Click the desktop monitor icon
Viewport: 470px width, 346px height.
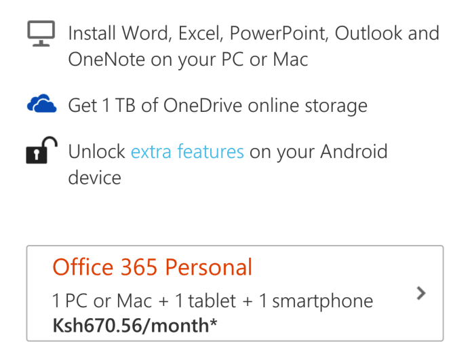pyautogui.click(x=41, y=33)
